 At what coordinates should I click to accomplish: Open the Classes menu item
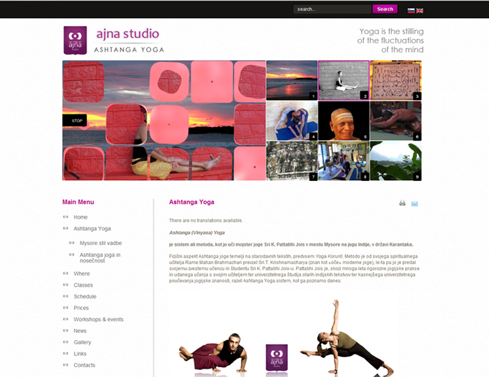click(83, 285)
